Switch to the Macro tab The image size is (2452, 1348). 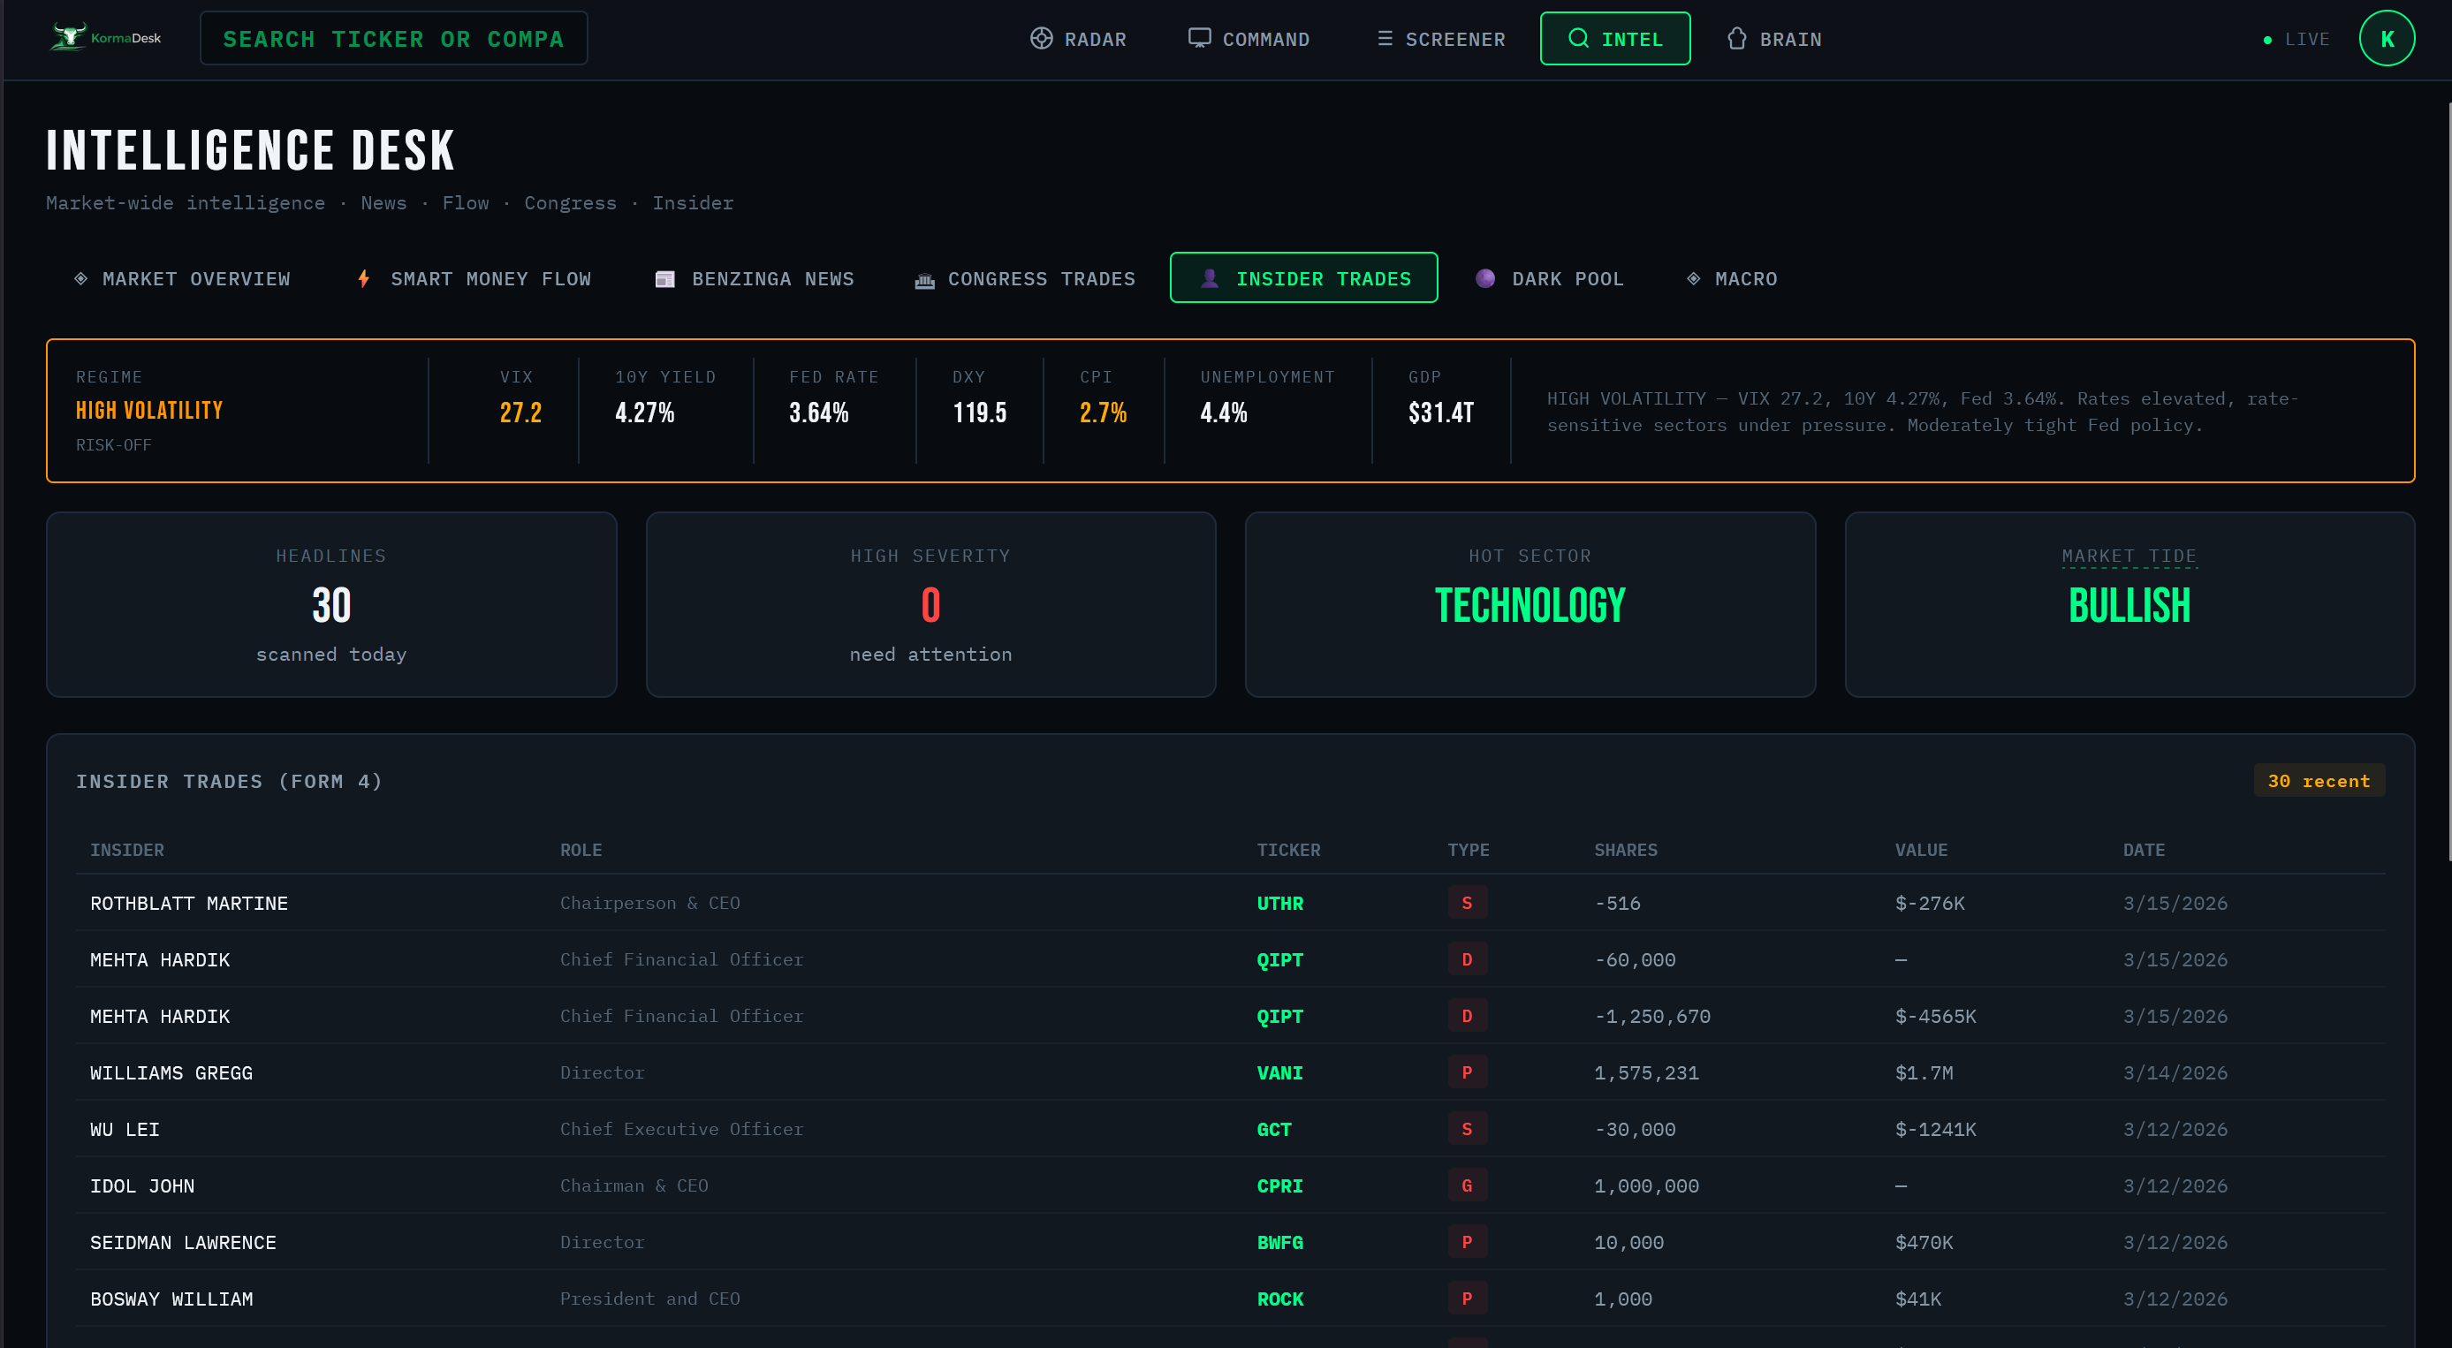click(1732, 277)
